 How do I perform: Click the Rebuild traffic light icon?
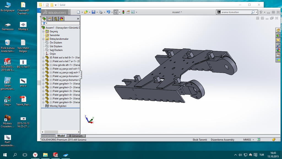(123, 12)
